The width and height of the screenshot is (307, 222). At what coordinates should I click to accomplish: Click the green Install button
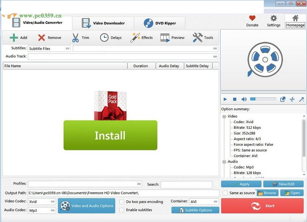(x=110, y=135)
